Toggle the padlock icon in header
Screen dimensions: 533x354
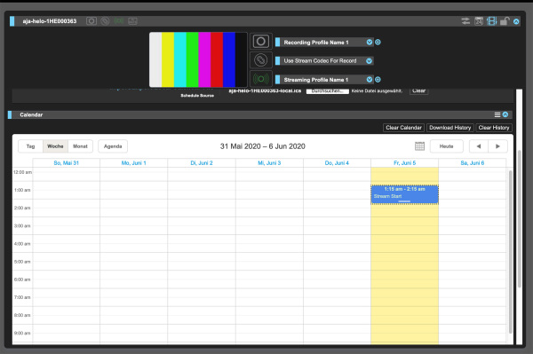click(505, 21)
